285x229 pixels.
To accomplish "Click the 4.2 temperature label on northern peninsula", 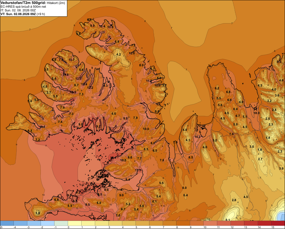I will pyautogui.click(x=119, y=54).
